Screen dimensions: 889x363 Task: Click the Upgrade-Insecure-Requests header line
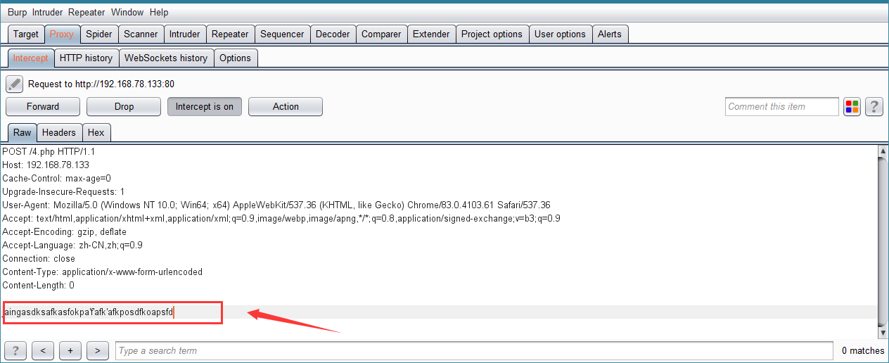[x=63, y=192]
